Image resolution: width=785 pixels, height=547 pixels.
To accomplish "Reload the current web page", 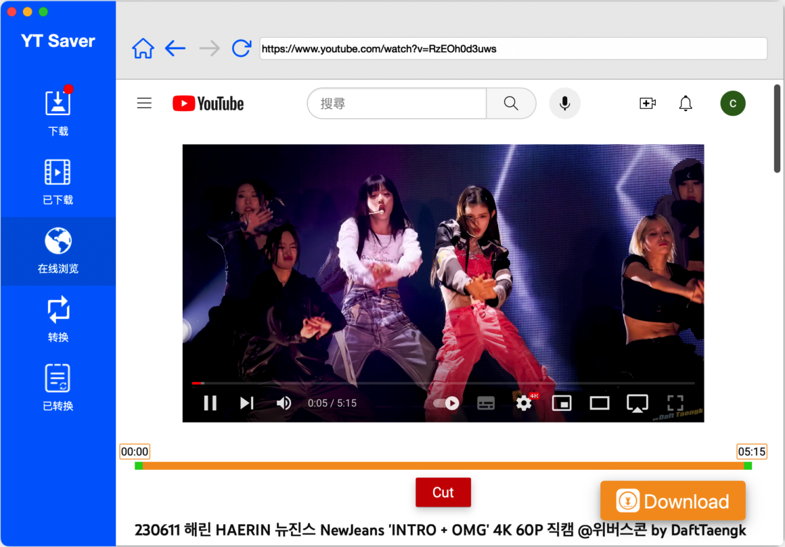I will [242, 49].
